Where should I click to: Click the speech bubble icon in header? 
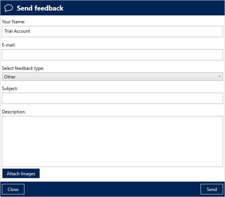(x=9, y=8)
